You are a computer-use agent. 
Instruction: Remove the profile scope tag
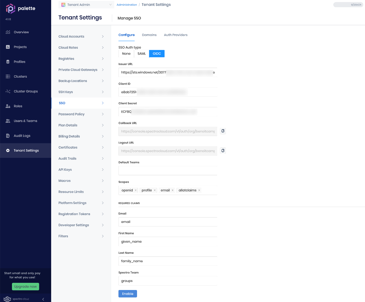[155, 190]
